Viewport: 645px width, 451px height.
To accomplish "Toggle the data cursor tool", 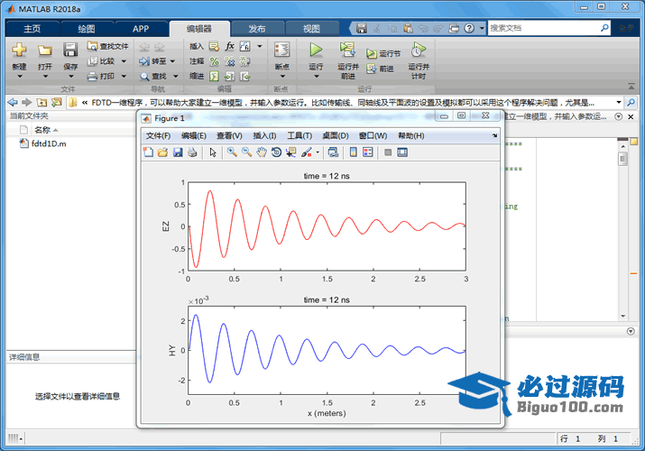I will tap(291, 152).
